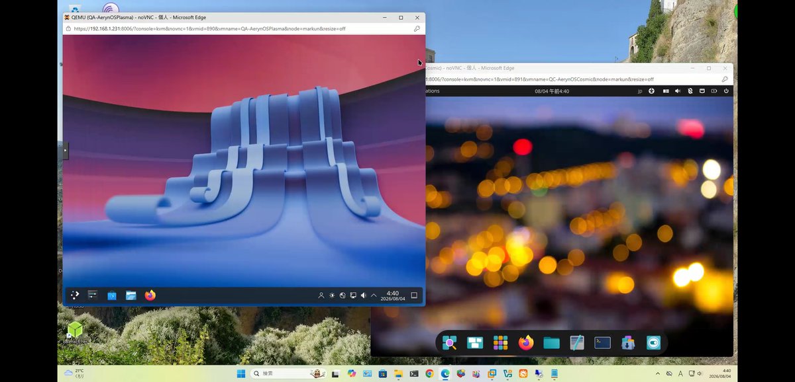The height and width of the screenshot is (382, 795).
Task: Open the jp keyboard layout selector in COSMIC
Action: [640, 91]
